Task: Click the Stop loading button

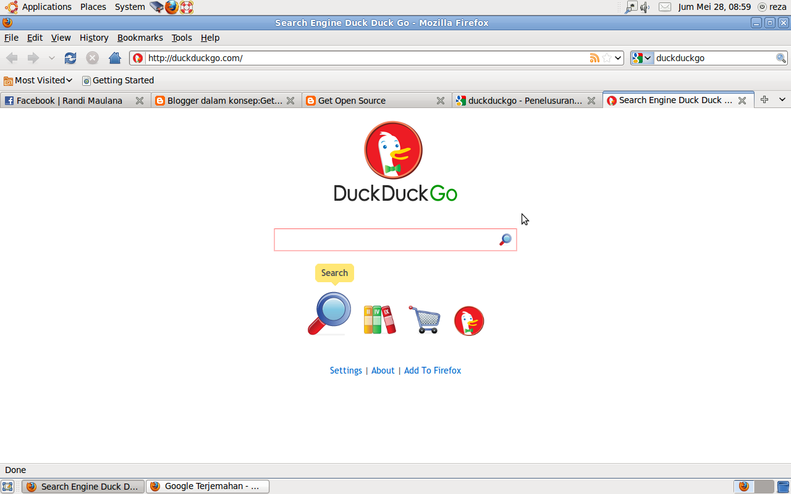Action: pos(92,58)
